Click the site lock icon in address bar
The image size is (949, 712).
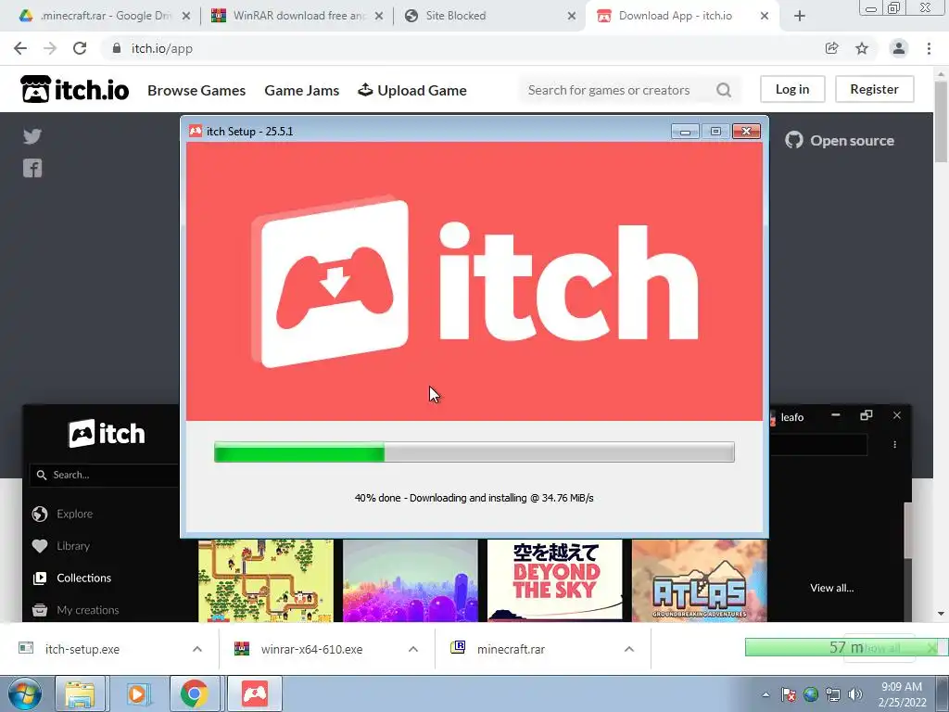(x=117, y=48)
